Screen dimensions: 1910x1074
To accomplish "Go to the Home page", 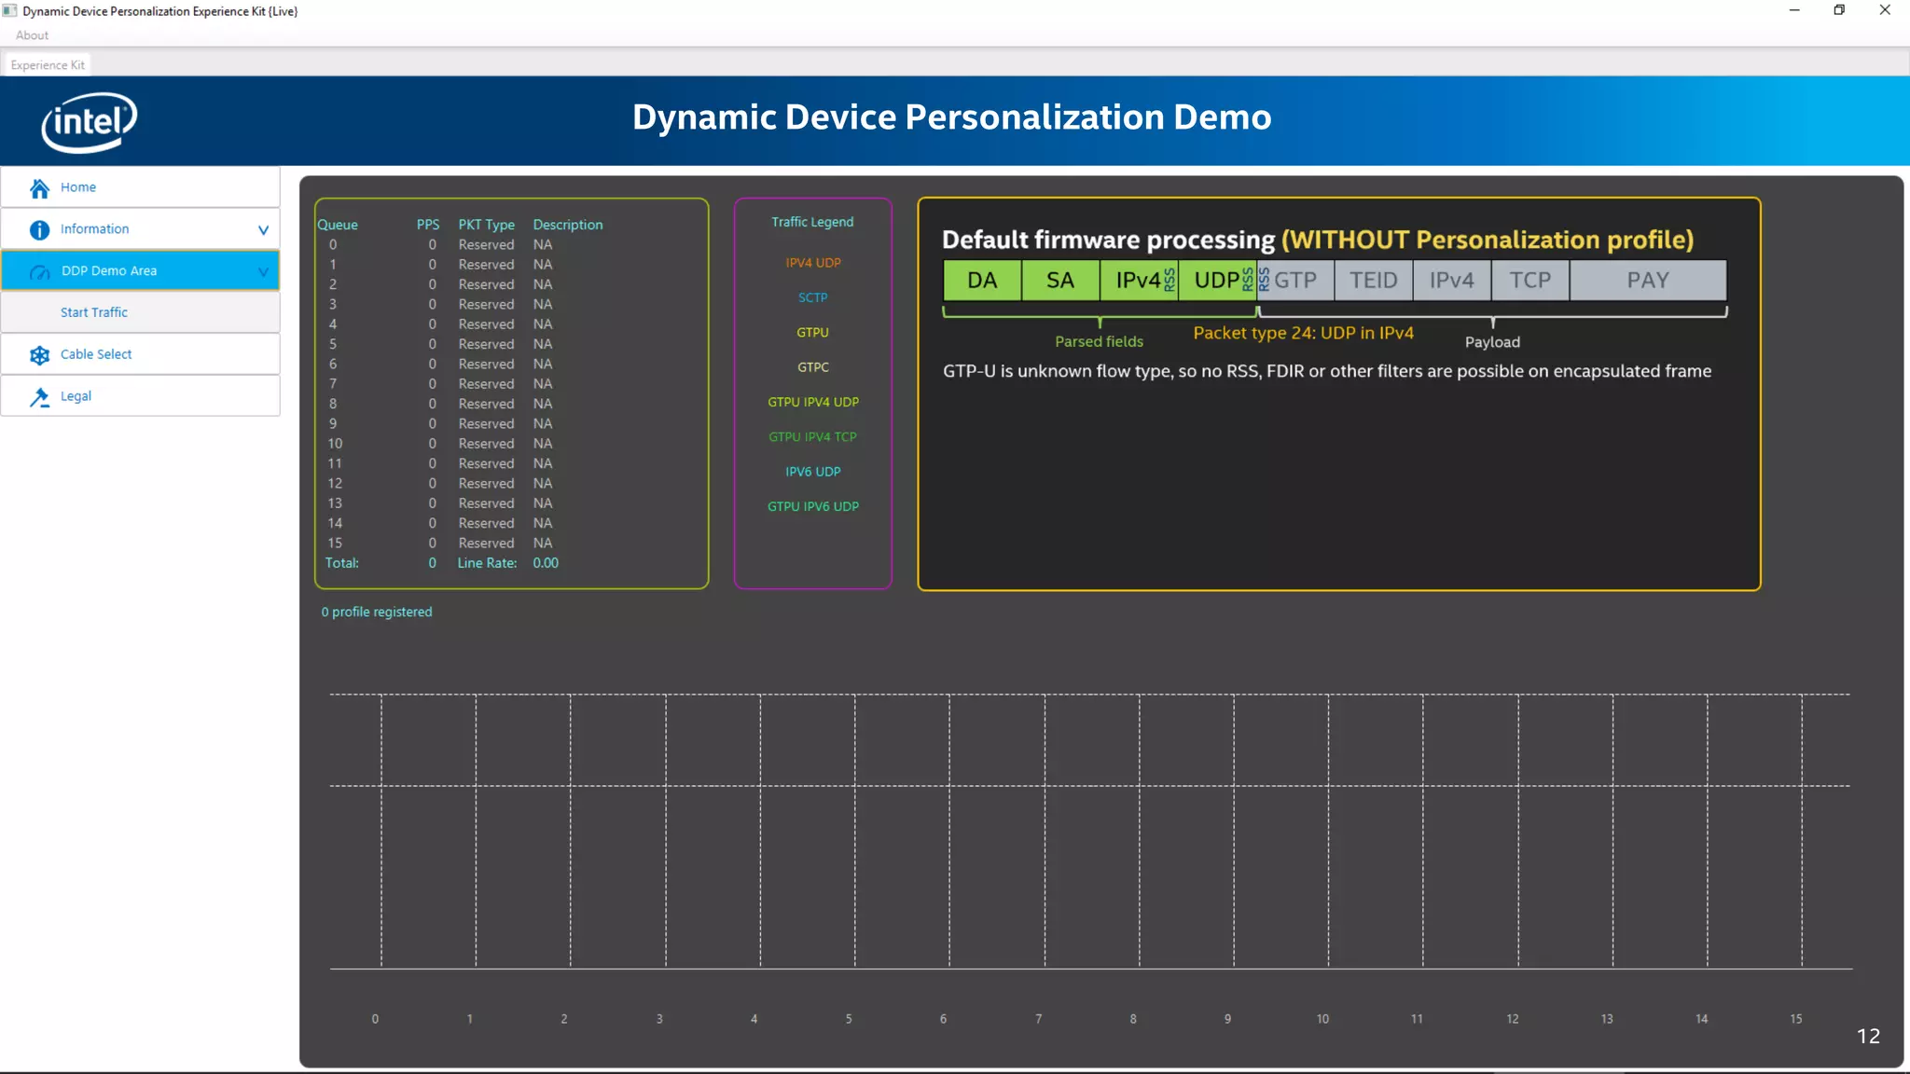I will [141, 187].
